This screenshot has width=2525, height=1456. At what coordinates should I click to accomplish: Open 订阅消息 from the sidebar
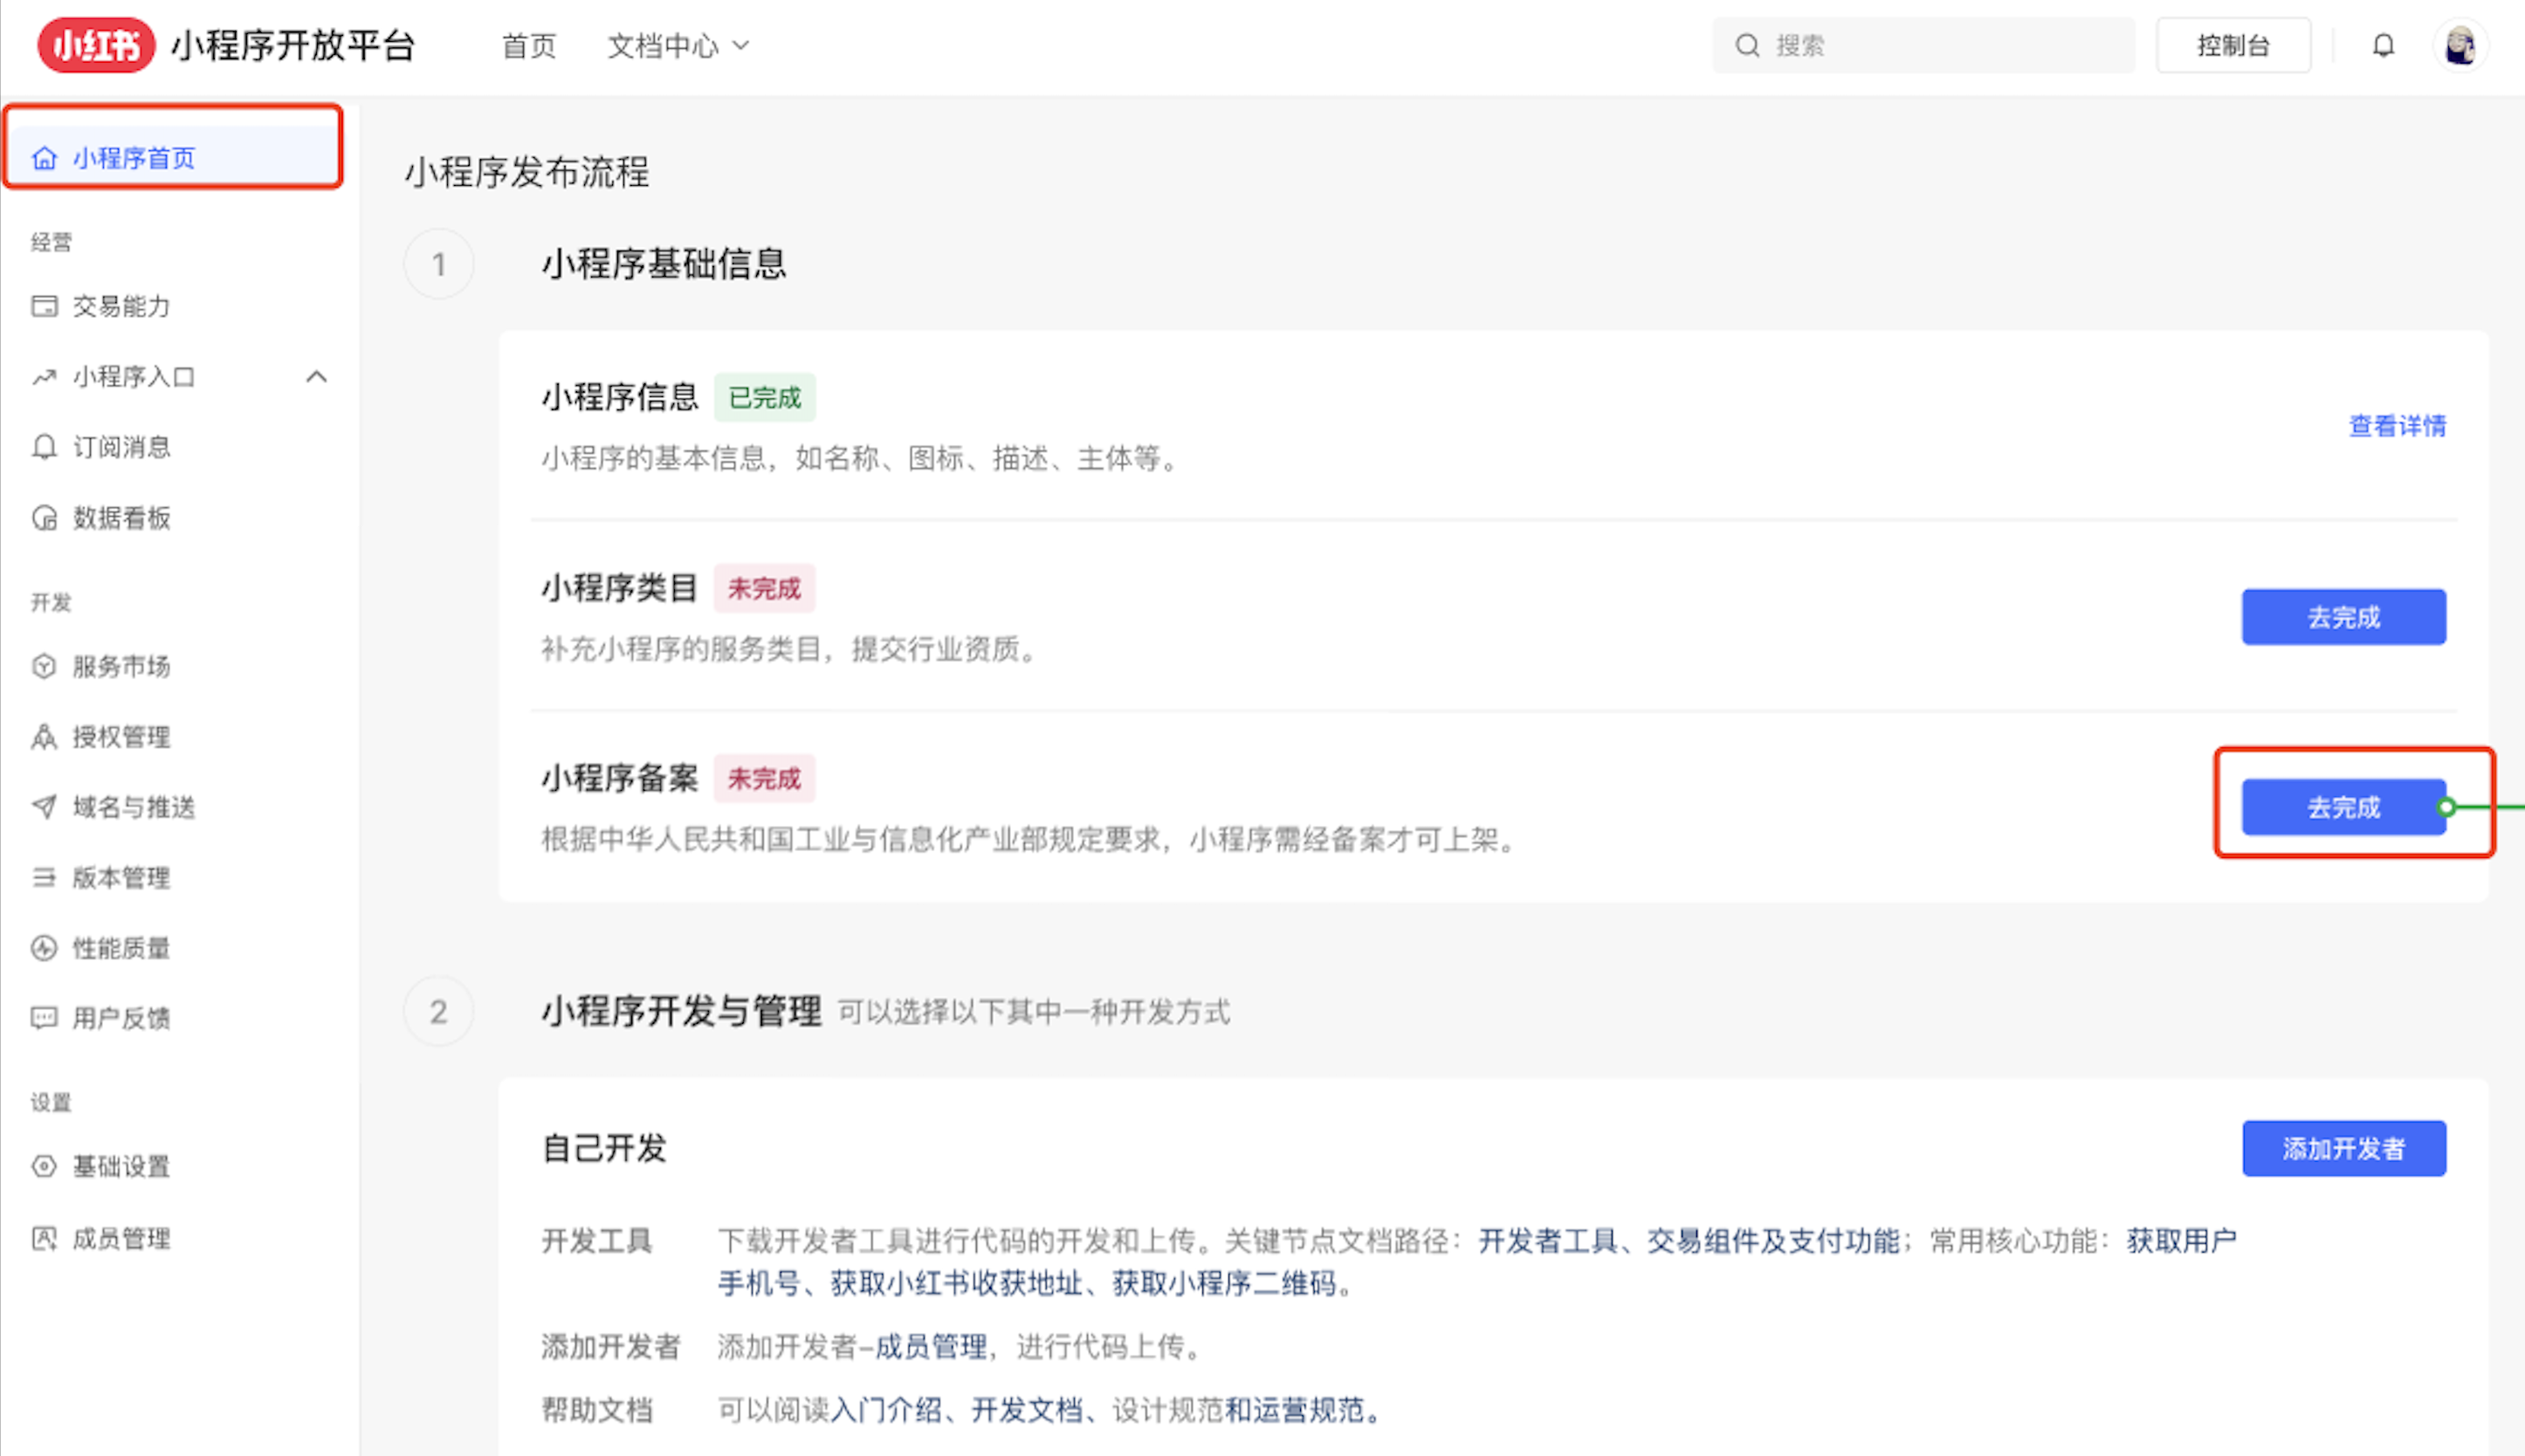pyautogui.click(x=121, y=447)
